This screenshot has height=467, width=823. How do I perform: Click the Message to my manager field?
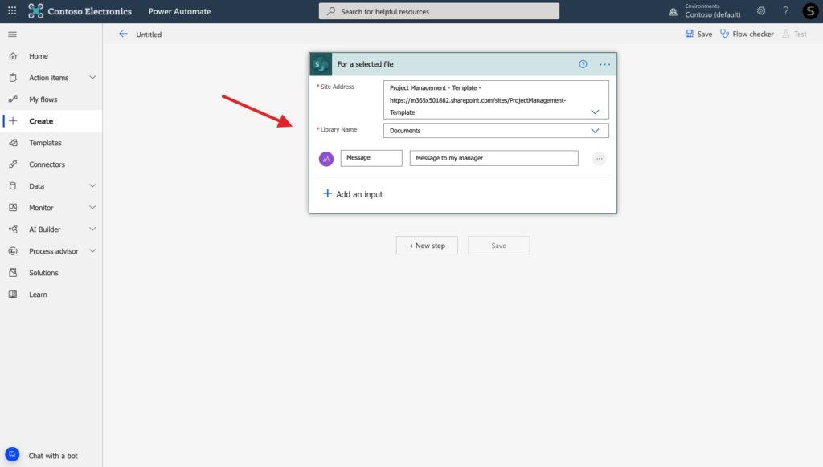pos(494,158)
